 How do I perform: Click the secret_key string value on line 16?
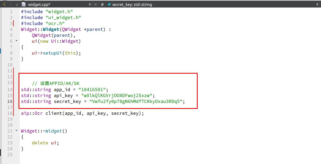coord(136,101)
